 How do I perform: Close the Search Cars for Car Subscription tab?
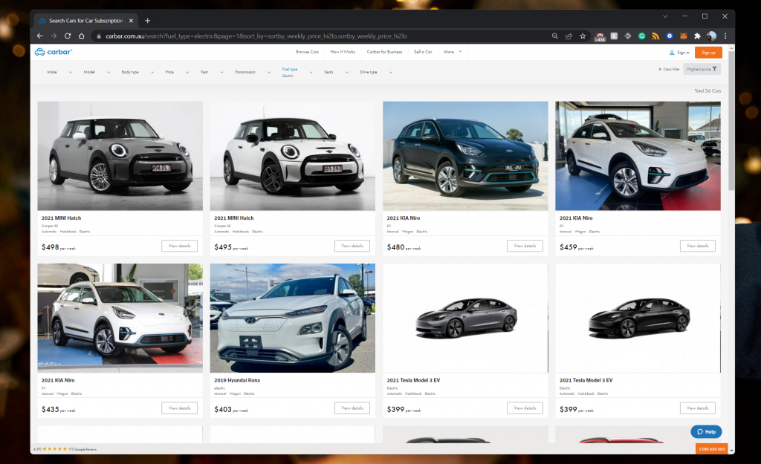click(131, 21)
